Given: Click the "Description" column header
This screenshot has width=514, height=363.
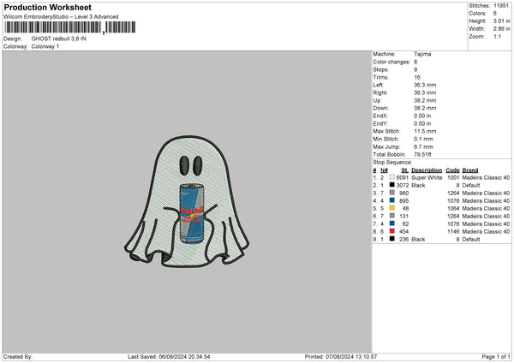Looking at the screenshot, I should pyautogui.click(x=427, y=170).
